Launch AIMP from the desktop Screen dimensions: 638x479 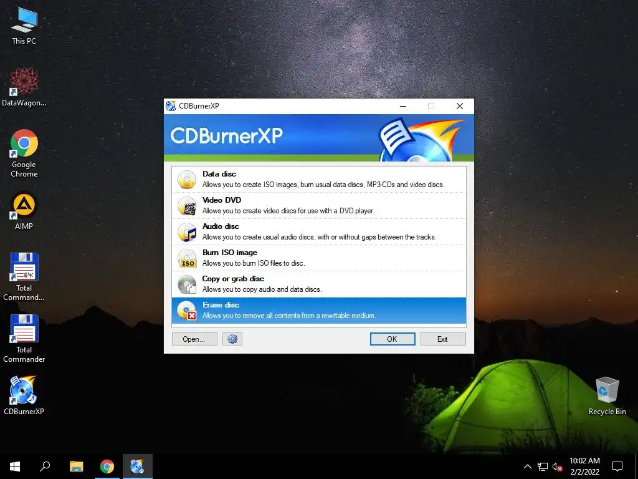pos(24,211)
